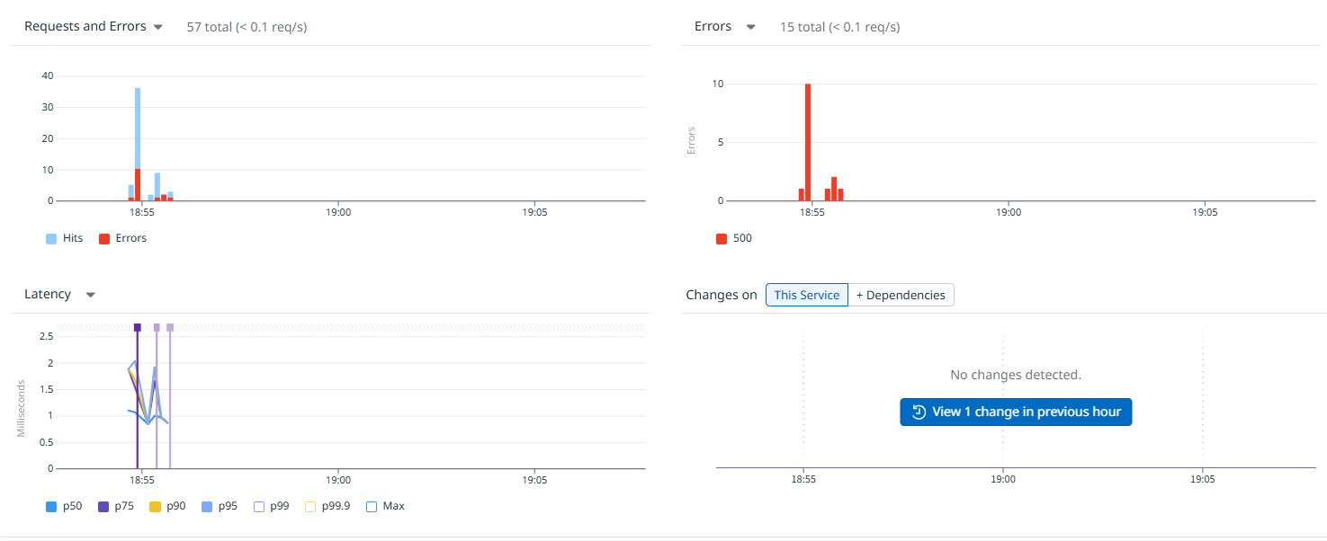Select the This Service tab
Screen dimensions: 1327x541
tap(806, 295)
